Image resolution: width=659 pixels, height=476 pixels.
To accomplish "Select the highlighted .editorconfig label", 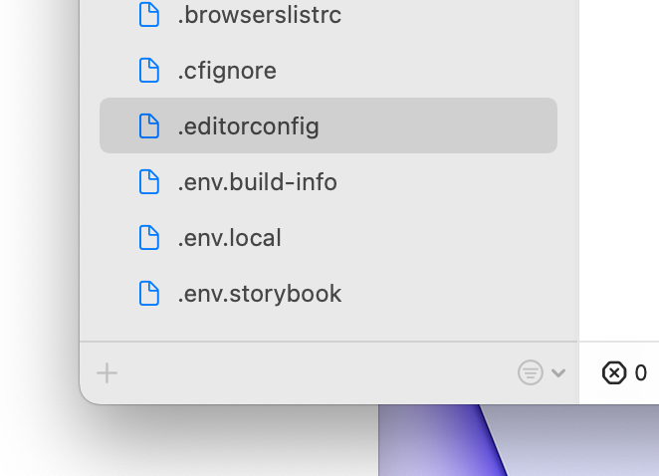I will pyautogui.click(x=248, y=126).
